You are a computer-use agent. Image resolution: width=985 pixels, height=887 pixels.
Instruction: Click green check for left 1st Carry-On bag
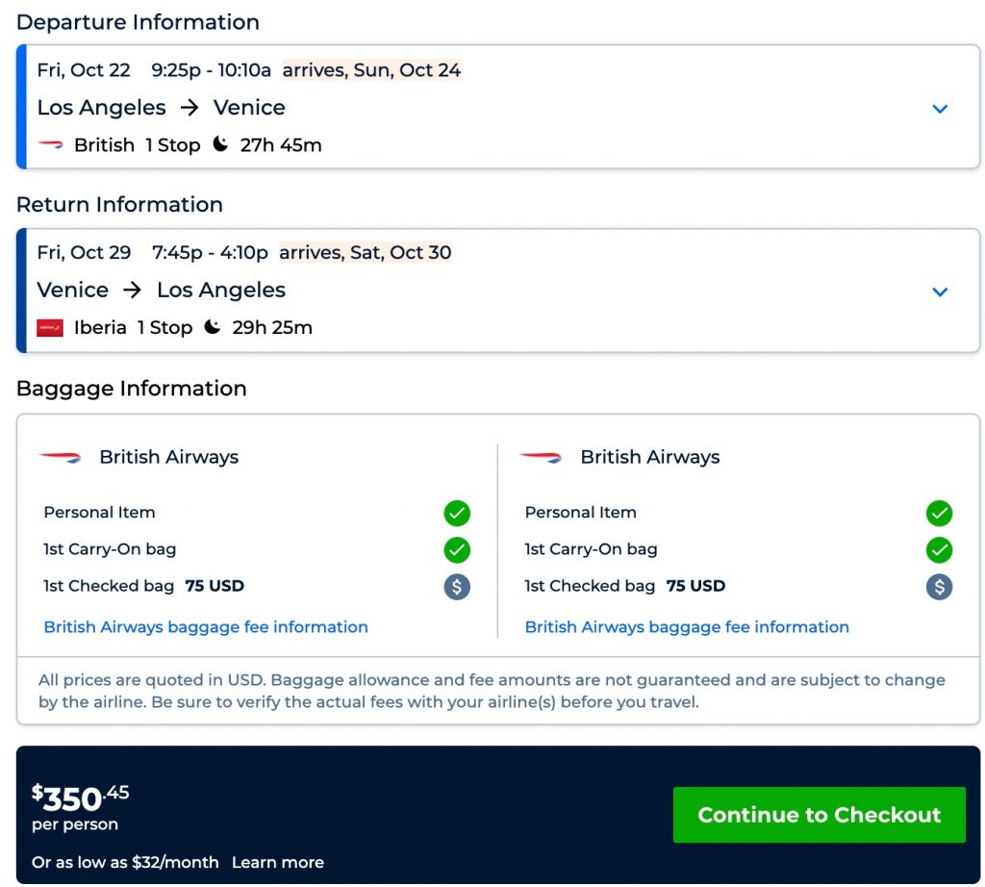pos(457,550)
